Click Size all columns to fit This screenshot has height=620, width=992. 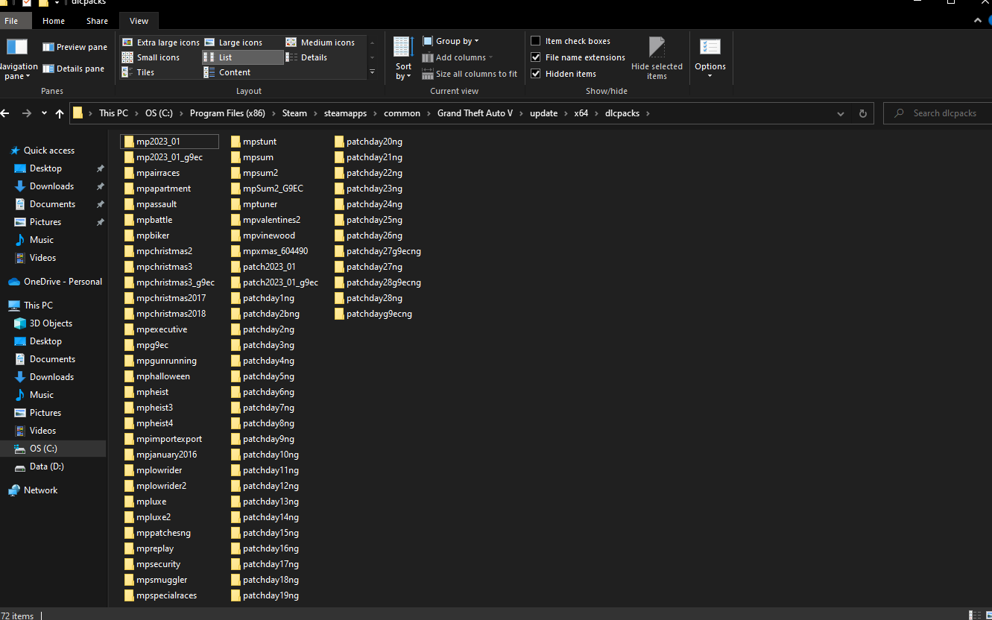pos(470,74)
